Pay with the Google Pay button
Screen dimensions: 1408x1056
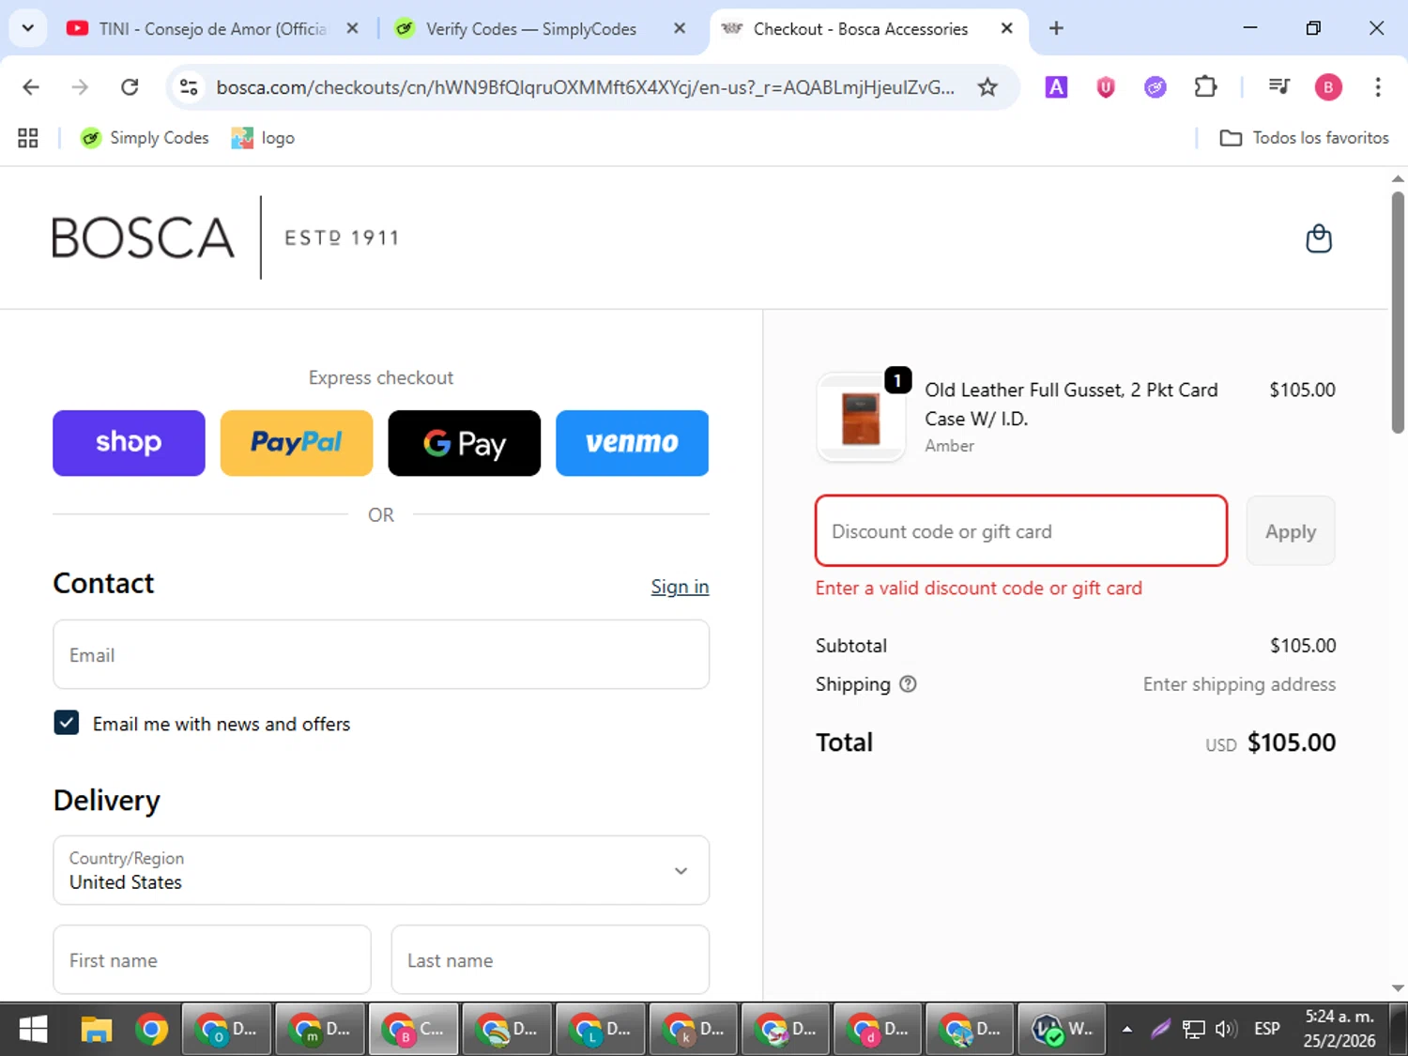coord(465,443)
